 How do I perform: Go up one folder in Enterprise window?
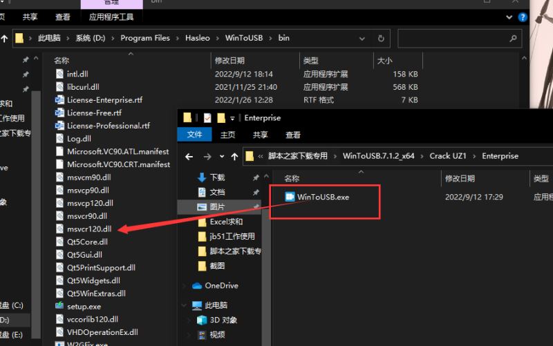(x=234, y=157)
